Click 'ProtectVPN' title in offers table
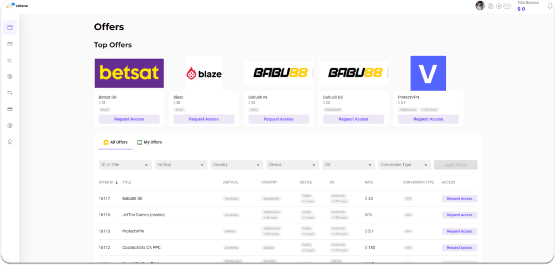Viewport: 555px width, 265px height. pyautogui.click(x=133, y=231)
